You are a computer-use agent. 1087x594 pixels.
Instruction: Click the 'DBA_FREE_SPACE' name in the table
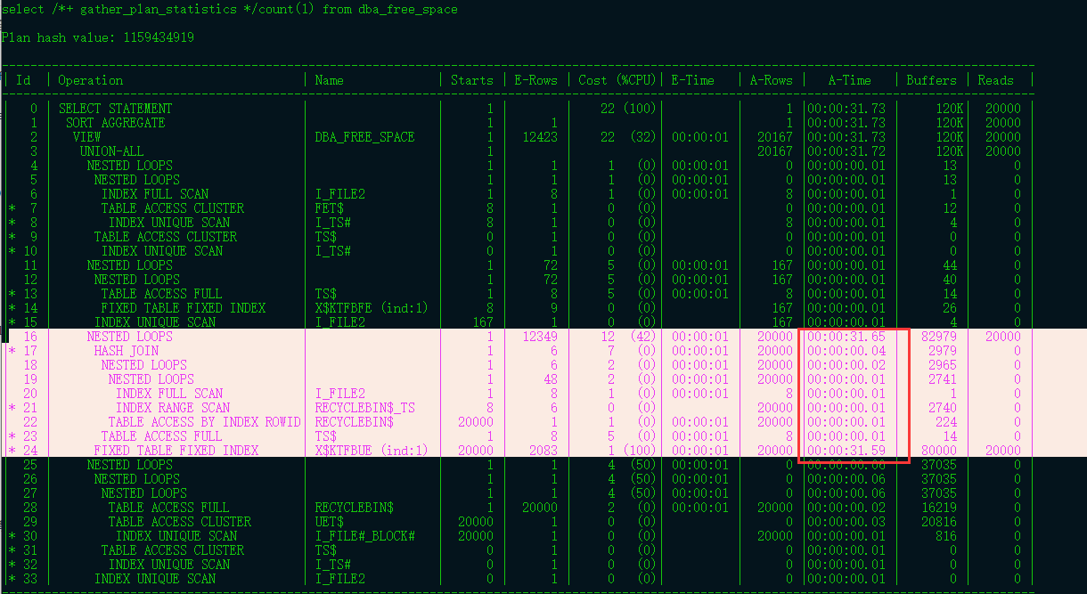[x=365, y=137]
